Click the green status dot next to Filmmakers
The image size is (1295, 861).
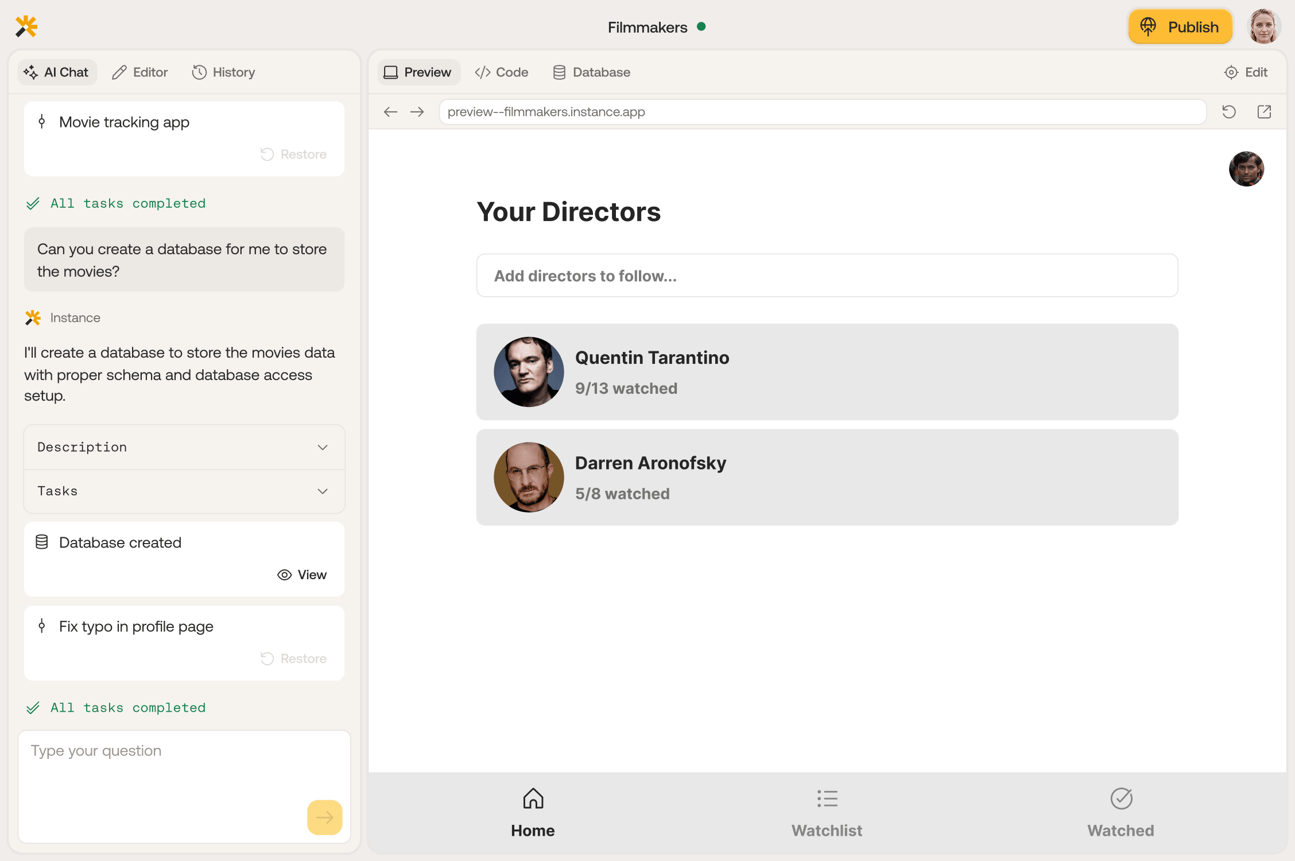[x=701, y=26]
